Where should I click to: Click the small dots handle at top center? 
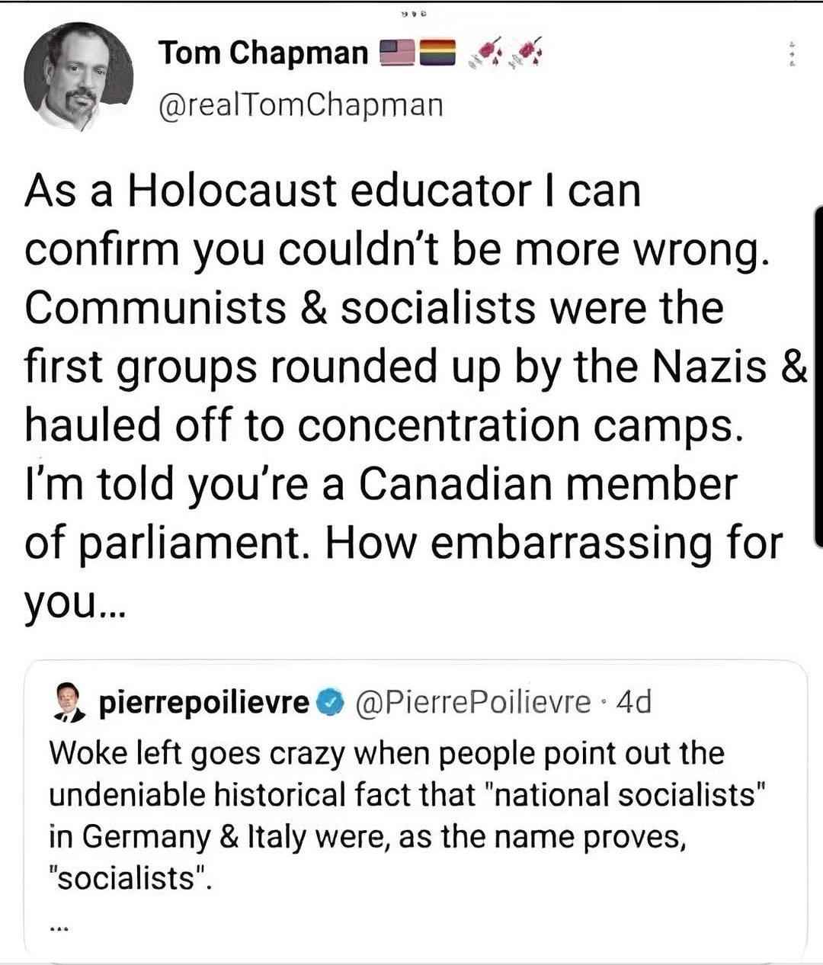pyautogui.click(x=412, y=12)
